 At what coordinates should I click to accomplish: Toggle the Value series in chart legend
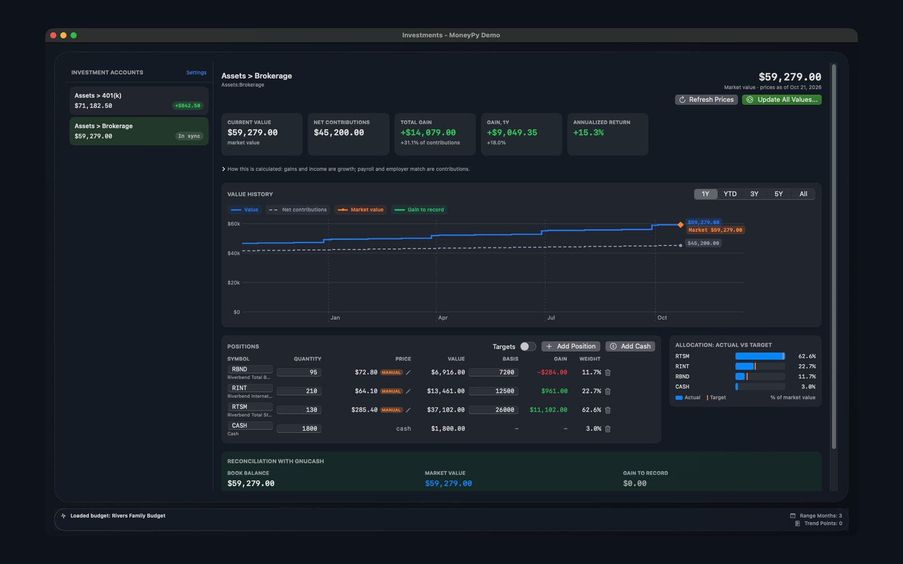[x=244, y=210]
